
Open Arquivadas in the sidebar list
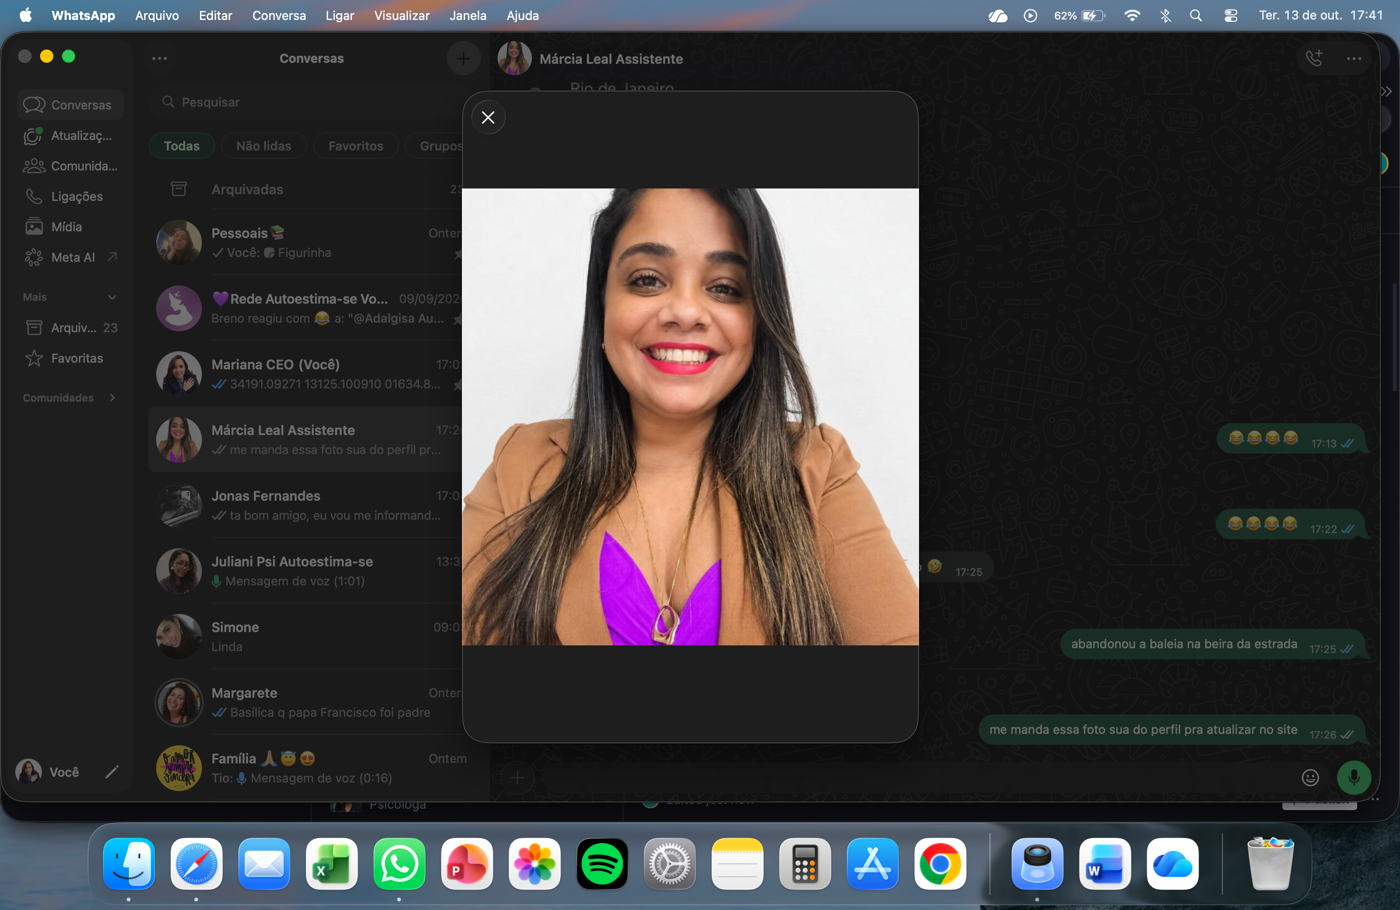(x=70, y=327)
